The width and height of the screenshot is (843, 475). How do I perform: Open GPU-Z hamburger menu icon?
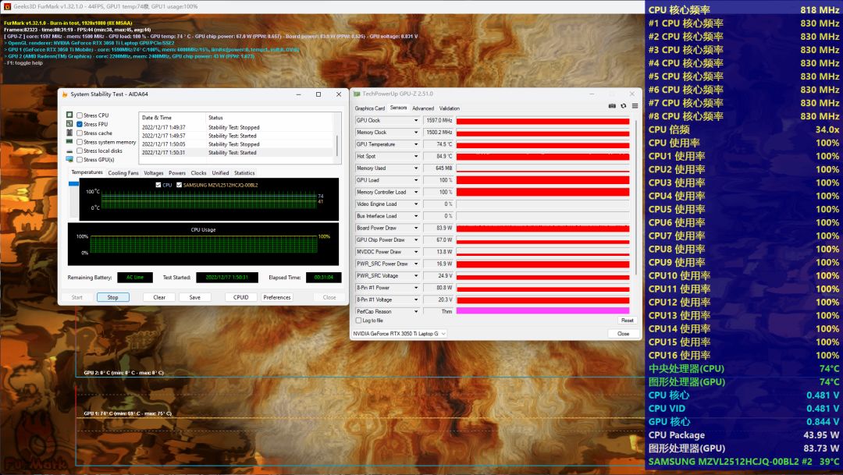(635, 106)
